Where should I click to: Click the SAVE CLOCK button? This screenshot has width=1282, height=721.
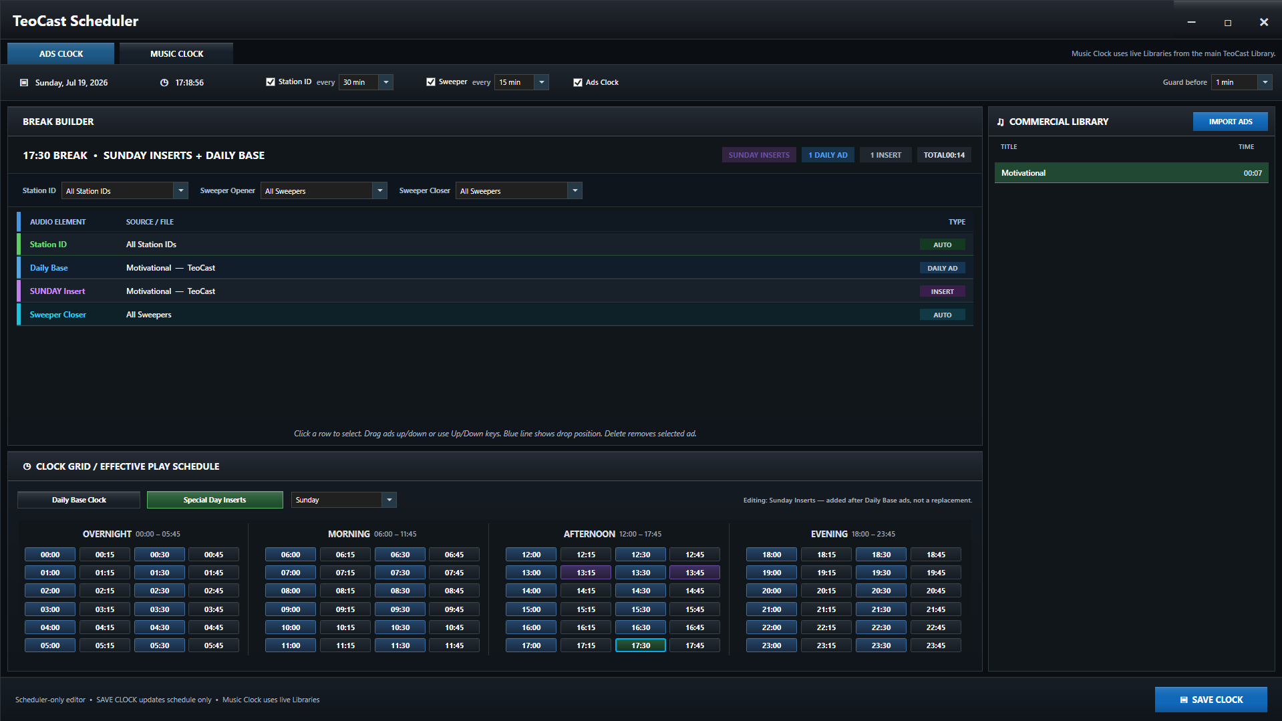pos(1211,700)
